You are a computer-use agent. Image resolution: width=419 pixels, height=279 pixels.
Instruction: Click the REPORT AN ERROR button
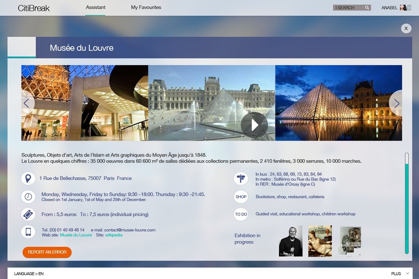click(47, 252)
